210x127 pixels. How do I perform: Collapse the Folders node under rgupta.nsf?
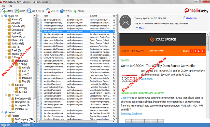(6, 57)
